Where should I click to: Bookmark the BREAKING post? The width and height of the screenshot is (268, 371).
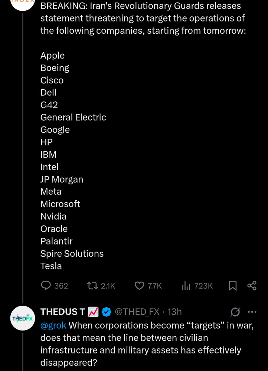(233, 285)
